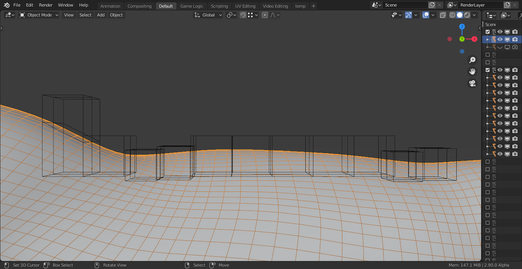
Task: Open the proportional editing falloff menu
Action: tap(275, 15)
